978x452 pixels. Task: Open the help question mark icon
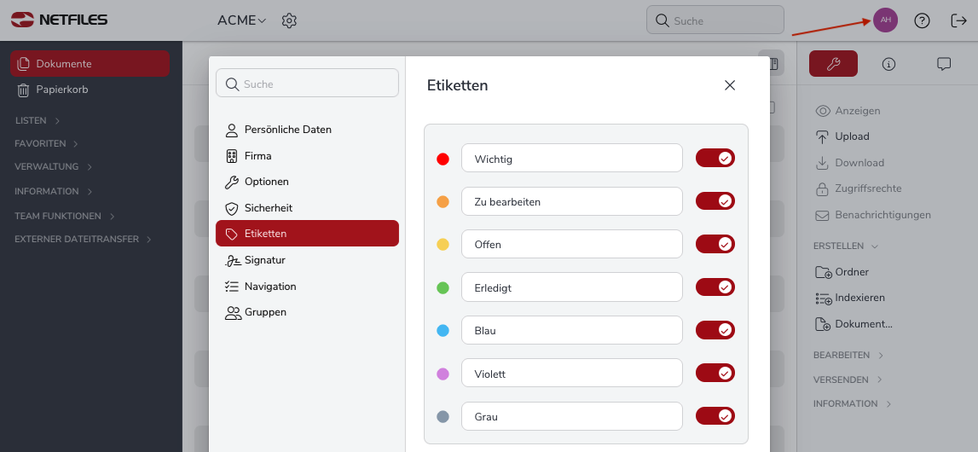tap(922, 20)
